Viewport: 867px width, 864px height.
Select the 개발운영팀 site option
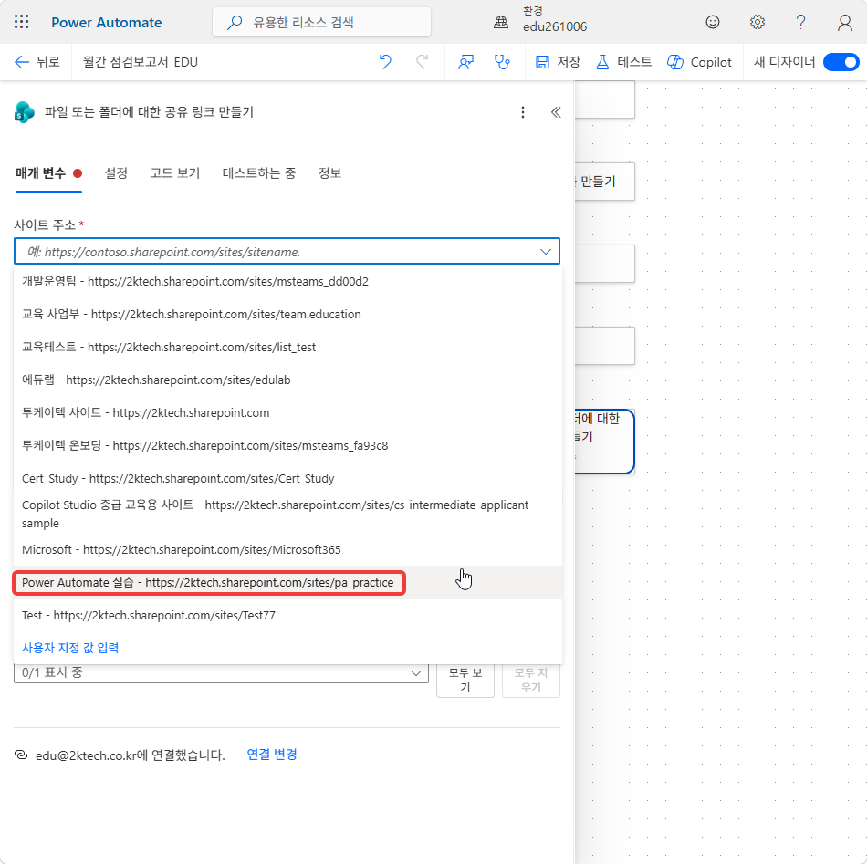pos(287,281)
